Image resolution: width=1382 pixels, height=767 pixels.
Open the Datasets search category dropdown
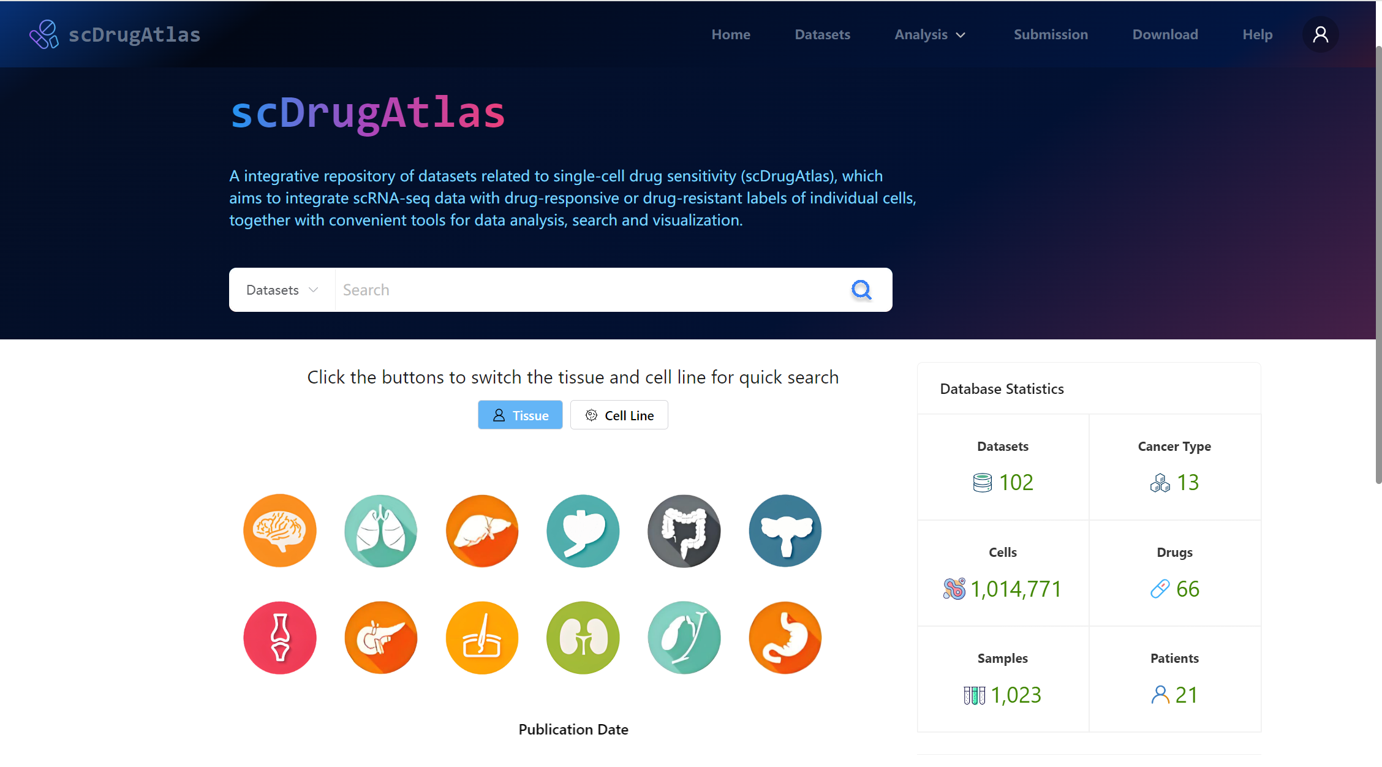click(x=282, y=290)
